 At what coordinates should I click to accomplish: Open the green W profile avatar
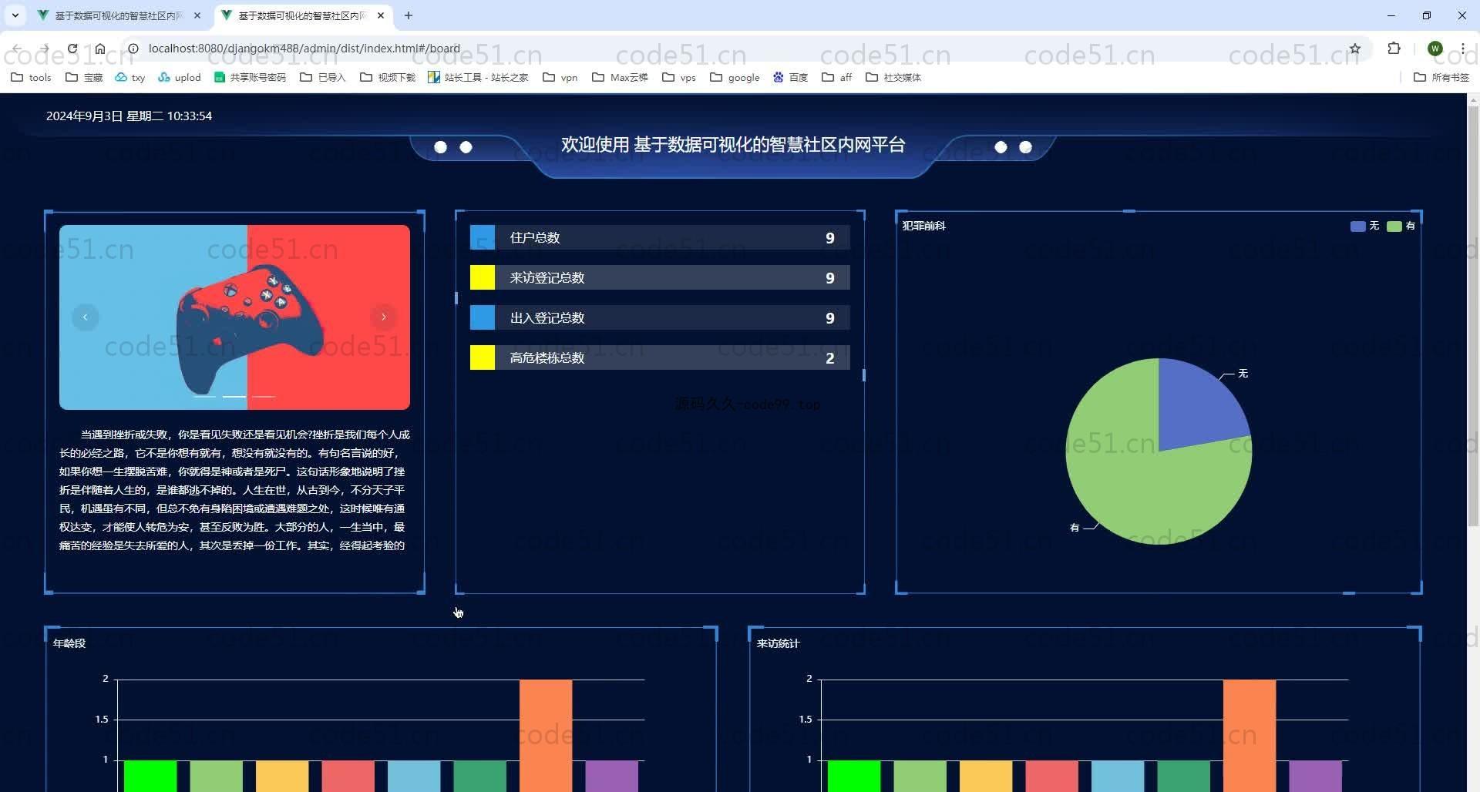1435,49
